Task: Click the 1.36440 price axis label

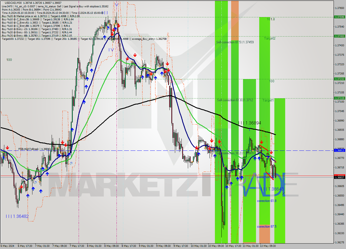Action: coord(340,214)
